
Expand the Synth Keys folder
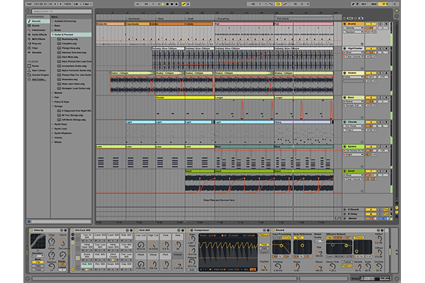(x=53, y=125)
